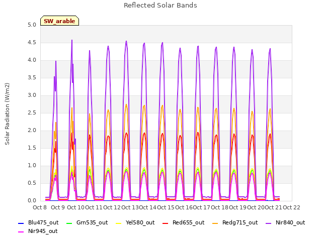Screen dimensions: 322x241
Task: Click the red Red655_out legend swatch
Action: click(166, 223)
